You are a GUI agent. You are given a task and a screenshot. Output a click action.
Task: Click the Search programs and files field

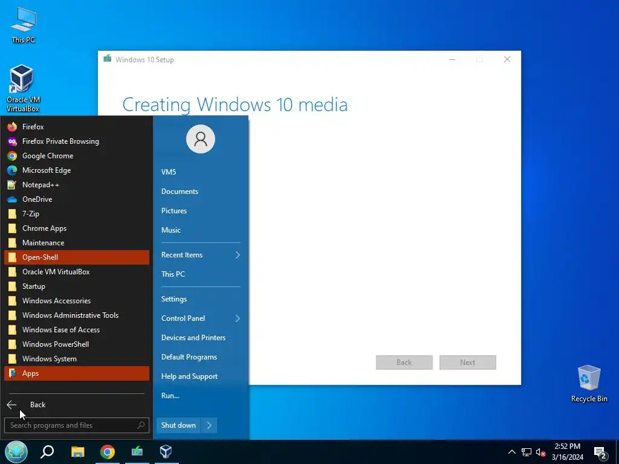(77, 425)
